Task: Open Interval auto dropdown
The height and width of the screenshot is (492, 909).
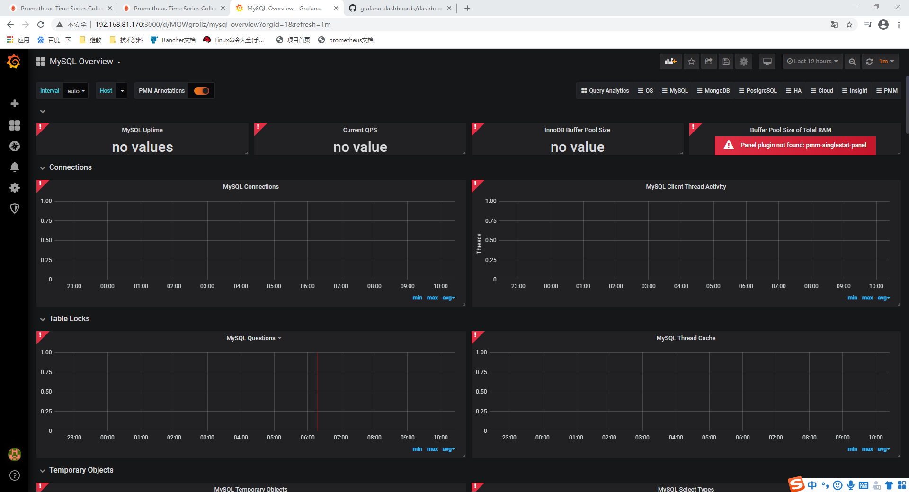Action: click(x=76, y=91)
